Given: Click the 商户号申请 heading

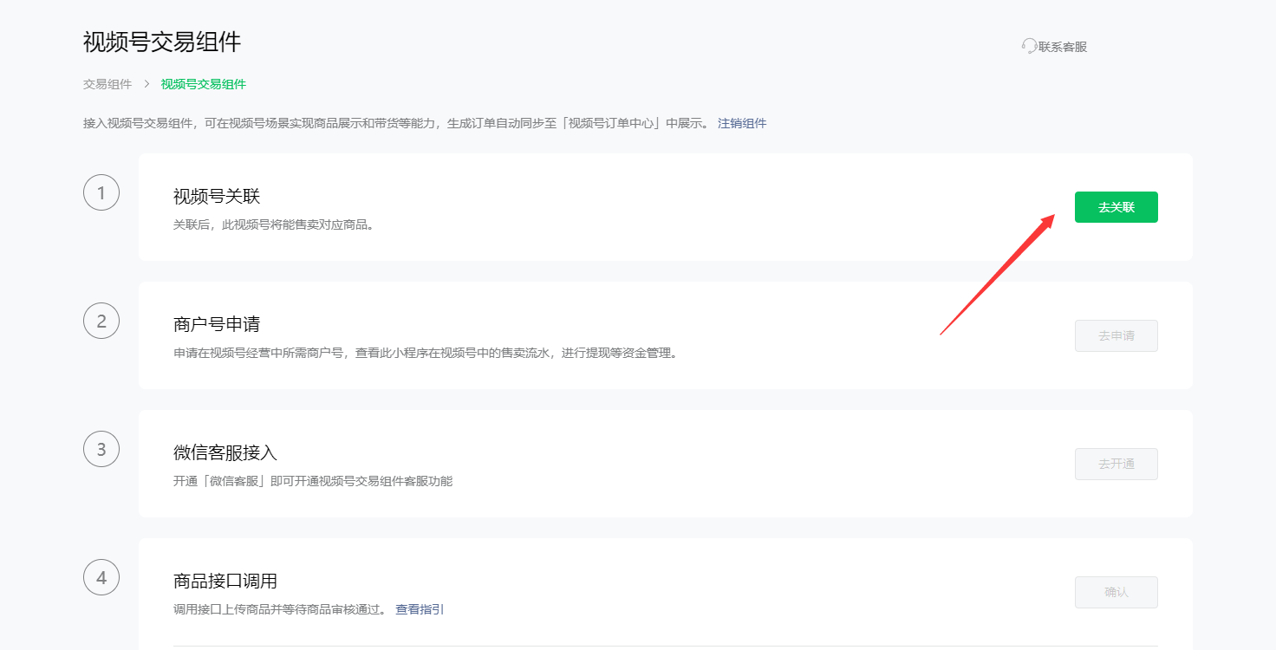Looking at the screenshot, I should [217, 324].
